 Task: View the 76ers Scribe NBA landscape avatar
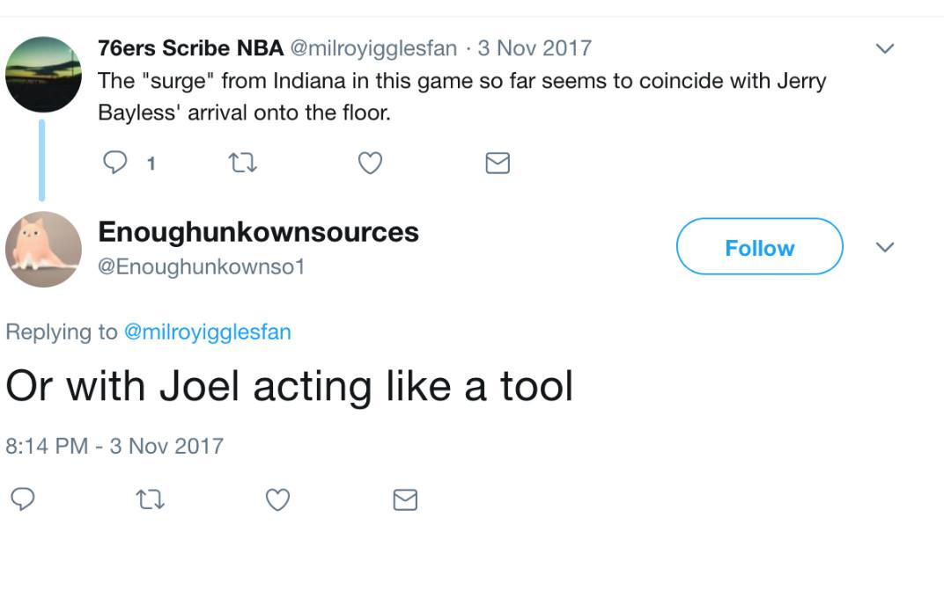pos(43,74)
